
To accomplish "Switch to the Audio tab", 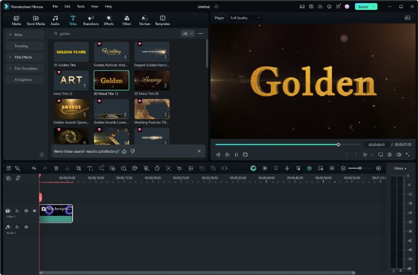I will point(55,20).
